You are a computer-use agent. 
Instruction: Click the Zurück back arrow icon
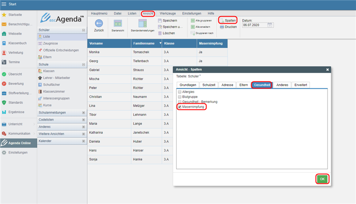[99, 23]
